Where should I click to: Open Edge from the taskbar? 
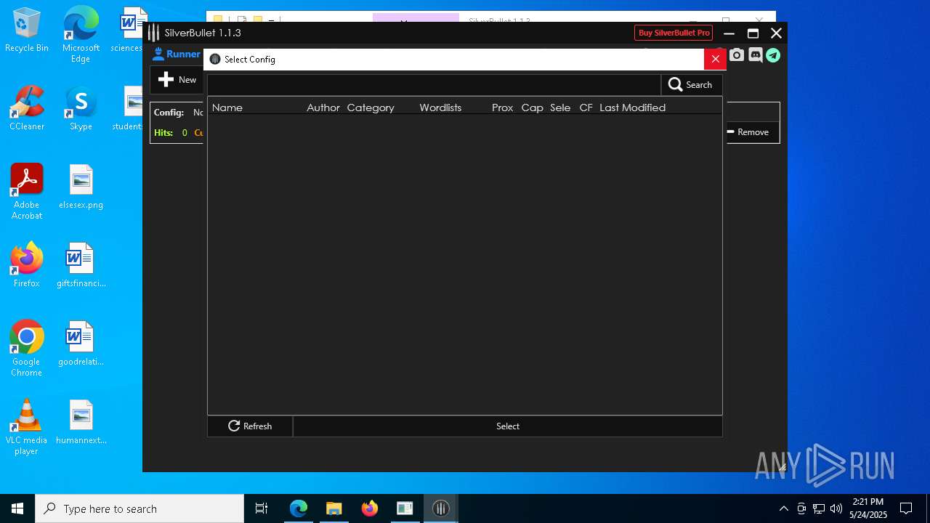tap(299, 508)
